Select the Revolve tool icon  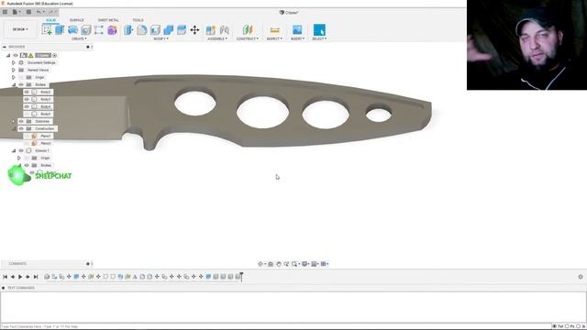[72, 30]
